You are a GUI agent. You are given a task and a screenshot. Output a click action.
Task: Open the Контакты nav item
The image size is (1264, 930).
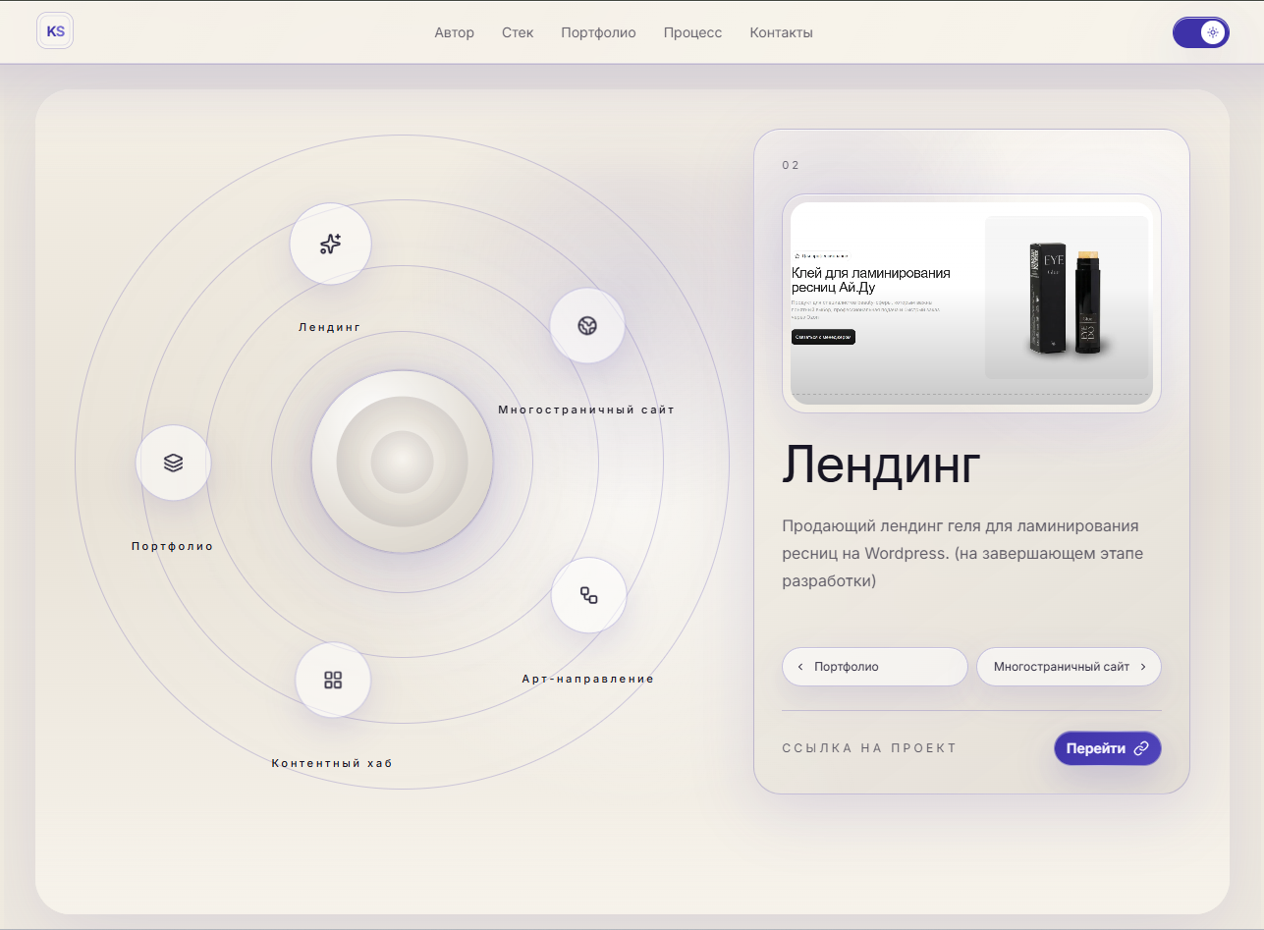(781, 32)
